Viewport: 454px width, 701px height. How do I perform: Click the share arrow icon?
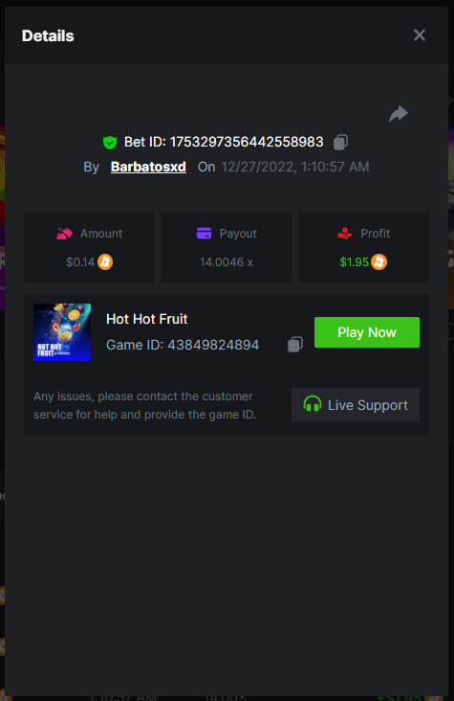pyautogui.click(x=399, y=114)
